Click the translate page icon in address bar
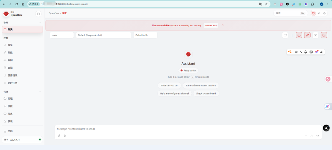 click(261, 4)
